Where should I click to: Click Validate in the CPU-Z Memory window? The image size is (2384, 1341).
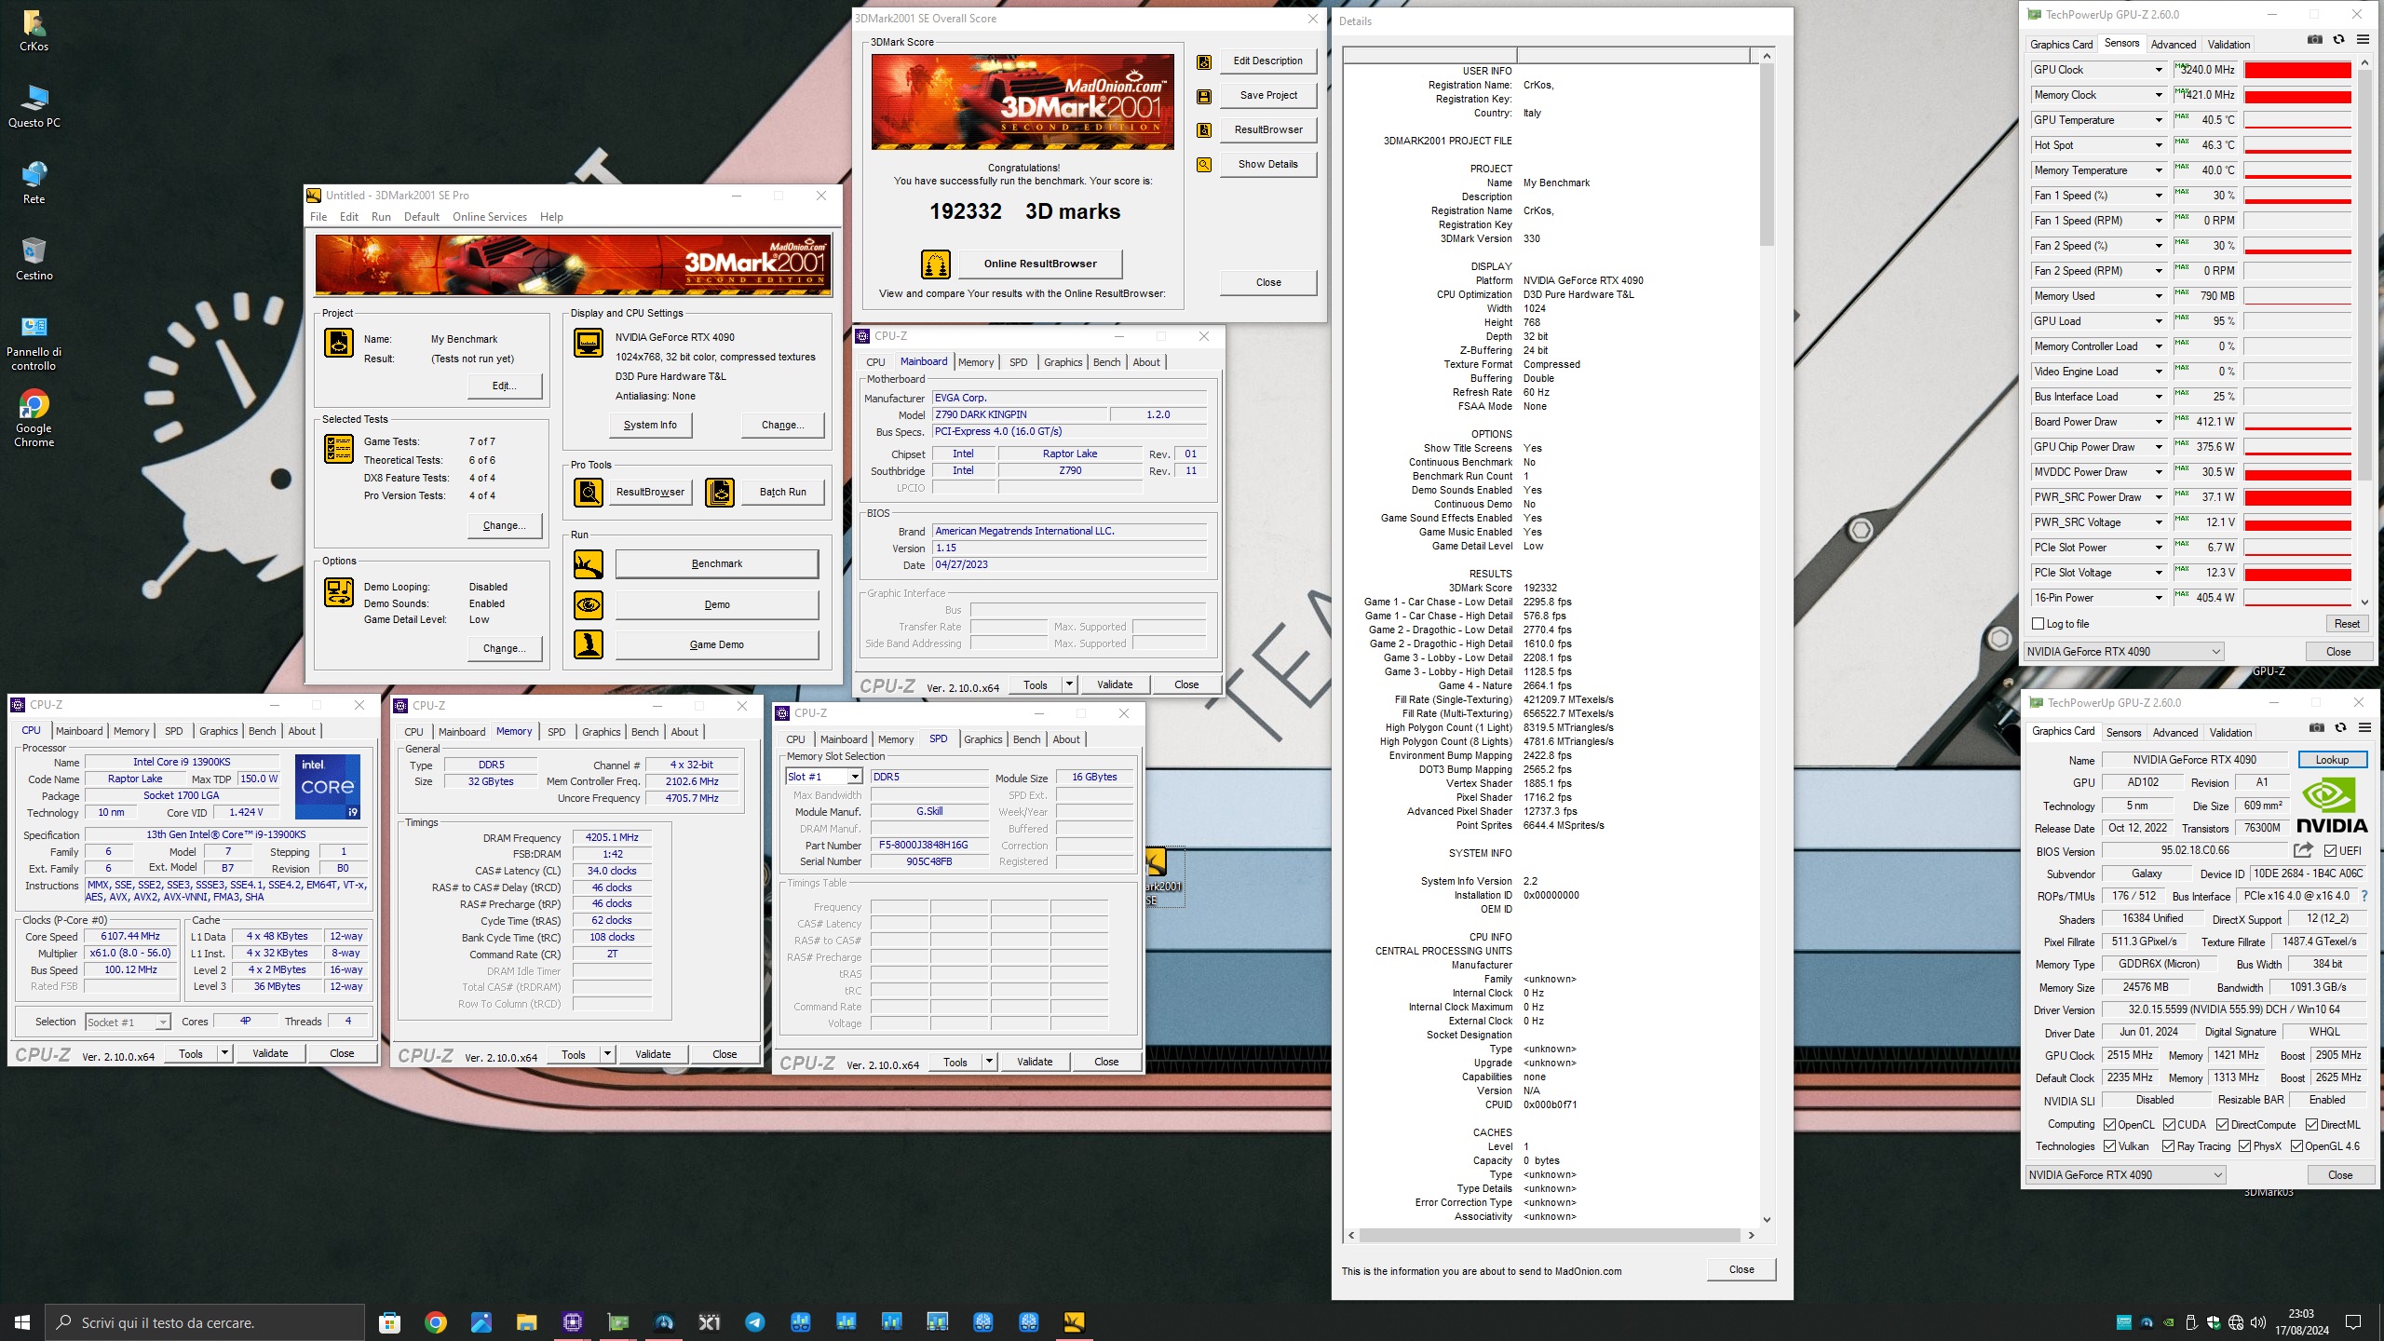click(x=653, y=1054)
